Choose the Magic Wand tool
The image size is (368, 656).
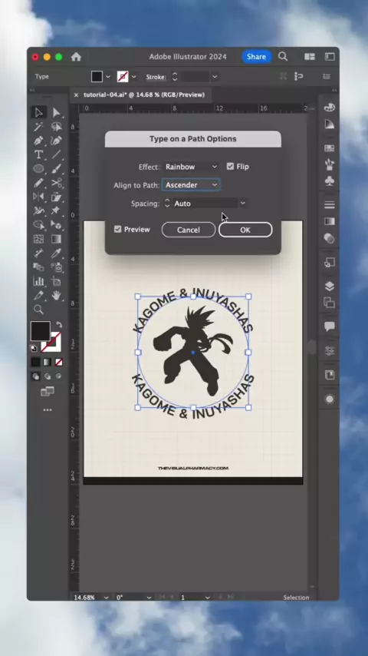[x=38, y=126]
